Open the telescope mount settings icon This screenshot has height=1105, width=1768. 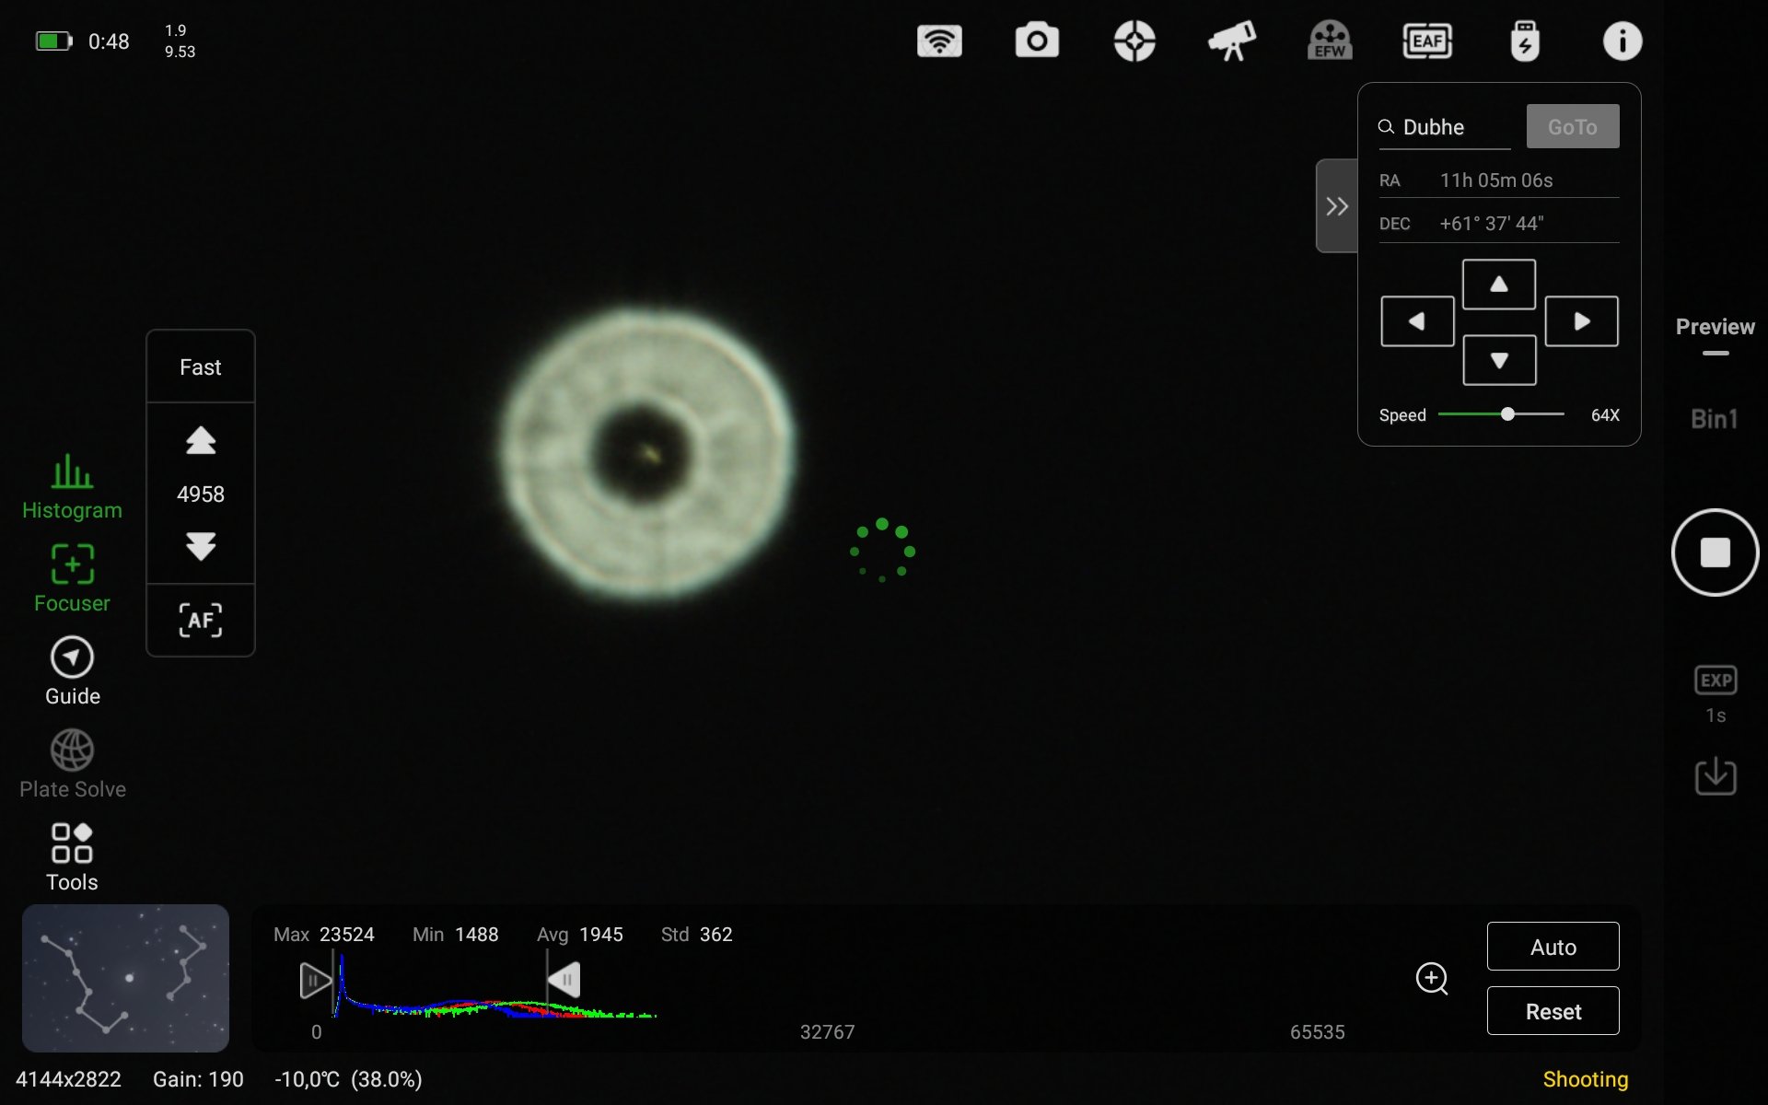1232,41
